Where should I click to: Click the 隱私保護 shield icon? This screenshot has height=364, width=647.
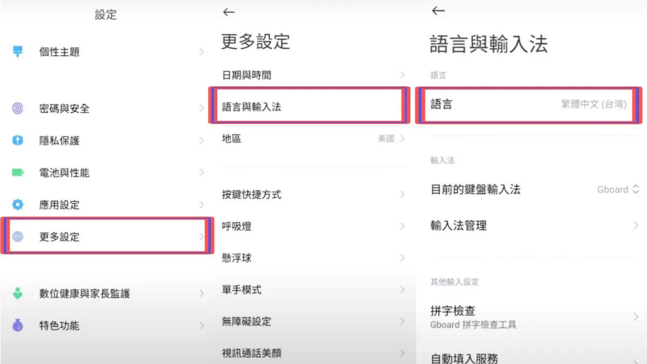(18, 141)
